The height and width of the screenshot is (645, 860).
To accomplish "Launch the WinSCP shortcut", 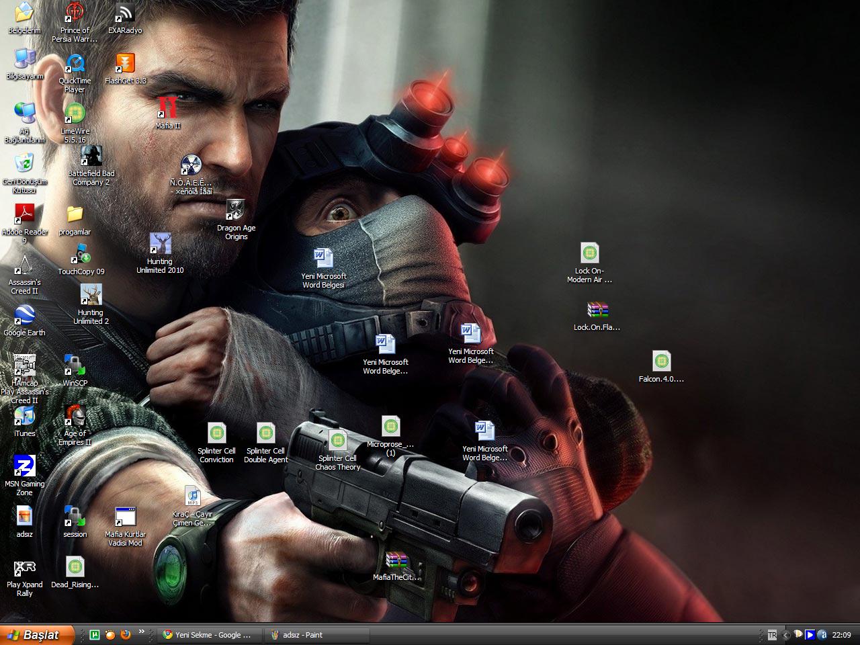I will tap(75, 365).
